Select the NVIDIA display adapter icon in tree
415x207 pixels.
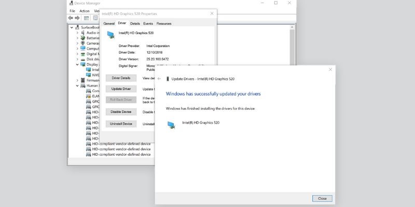tap(88, 75)
